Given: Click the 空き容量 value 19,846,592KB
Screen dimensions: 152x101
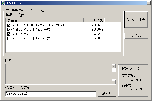Looking at the screenshot, I should click(x=134, y=80).
